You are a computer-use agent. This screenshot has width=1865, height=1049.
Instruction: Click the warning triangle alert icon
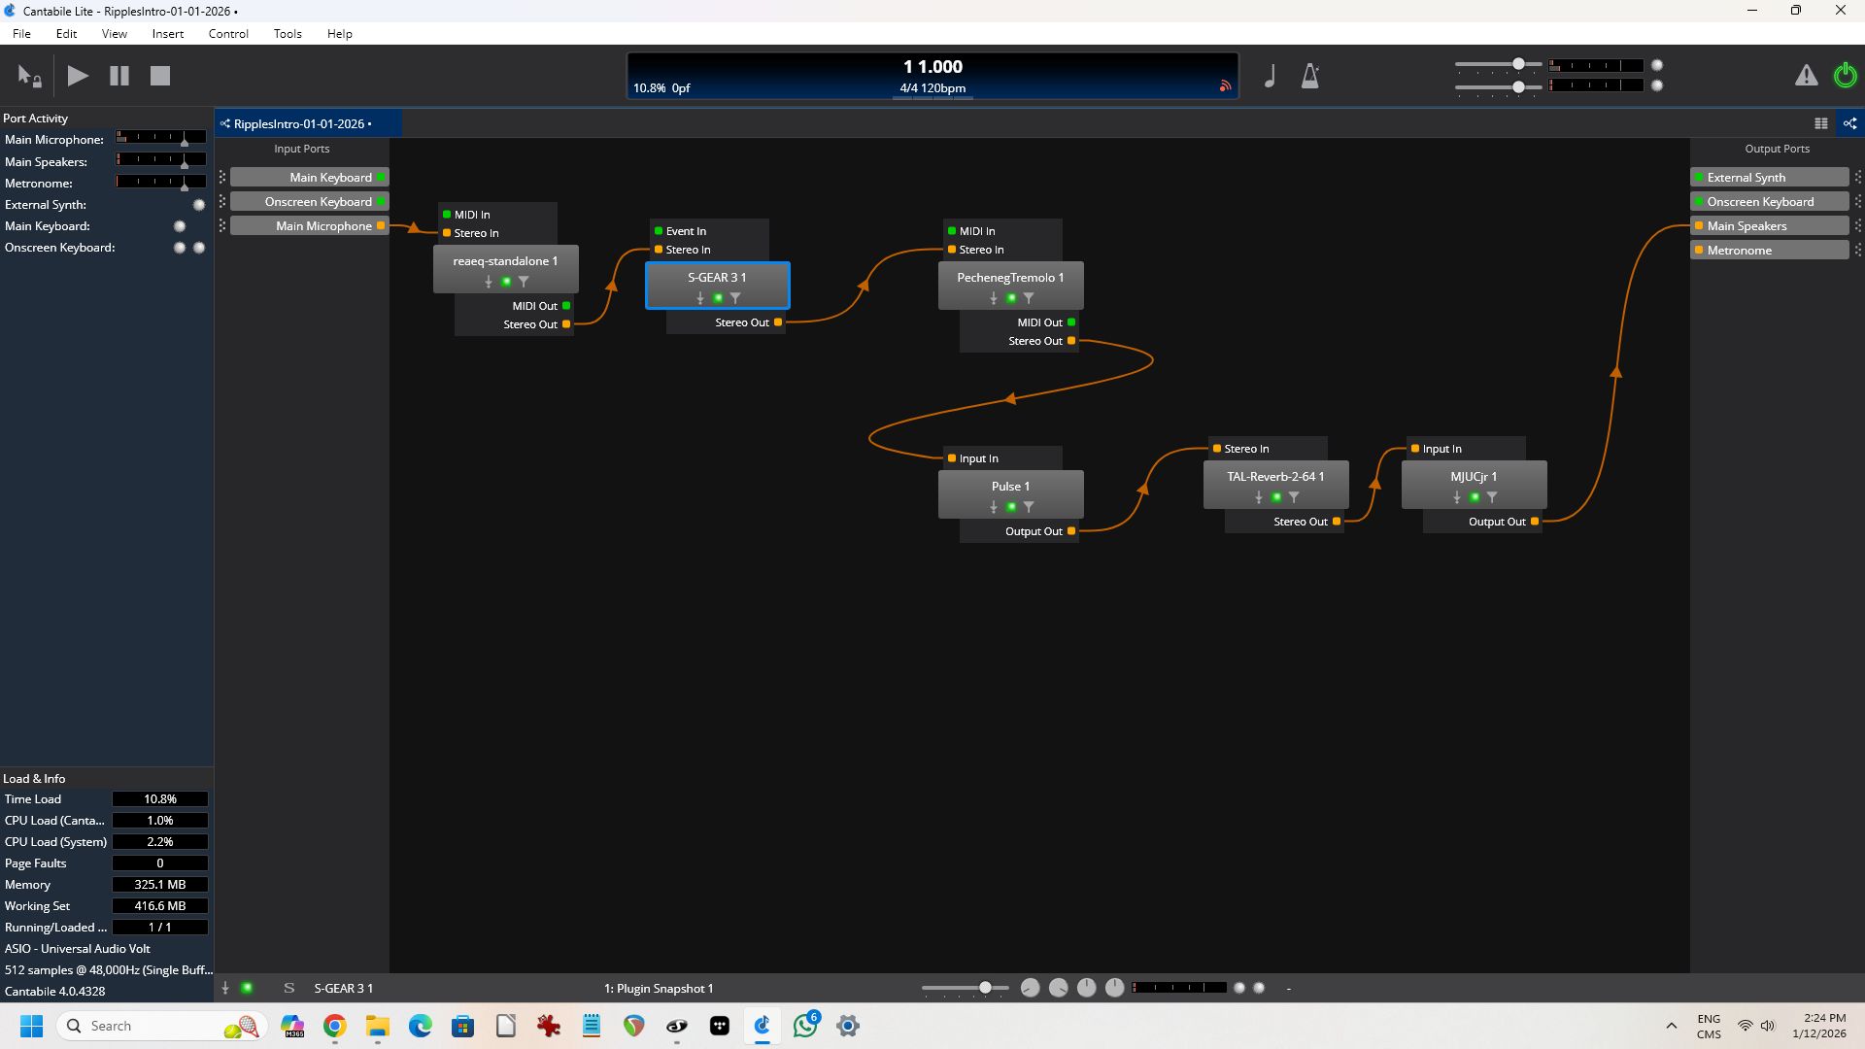click(x=1806, y=75)
